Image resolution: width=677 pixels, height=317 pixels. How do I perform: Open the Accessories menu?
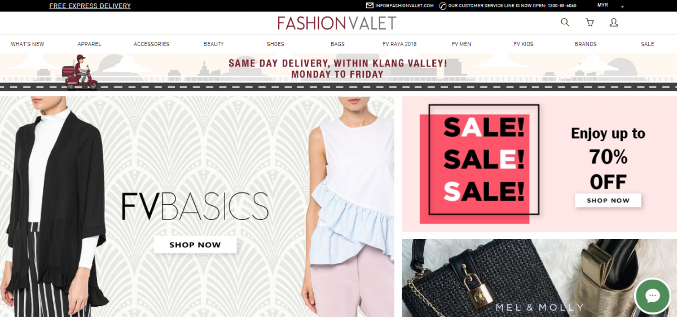point(151,44)
